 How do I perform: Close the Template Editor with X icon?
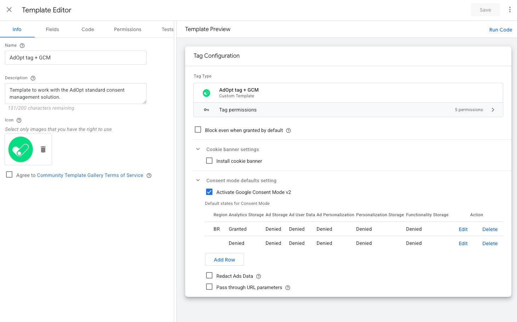pos(9,10)
